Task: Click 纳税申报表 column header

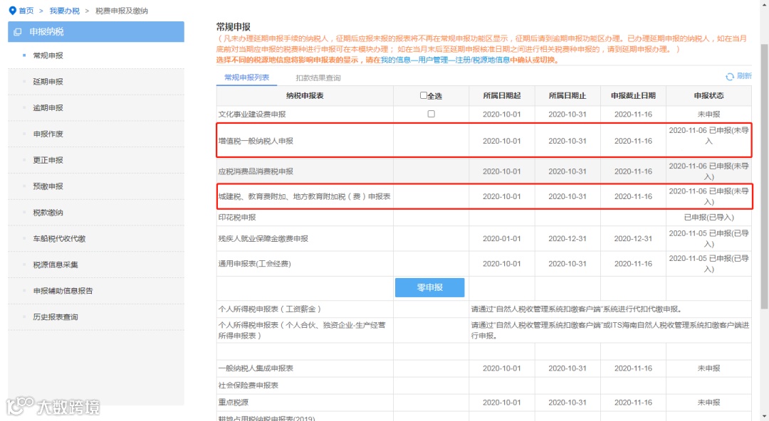Action: pos(305,95)
